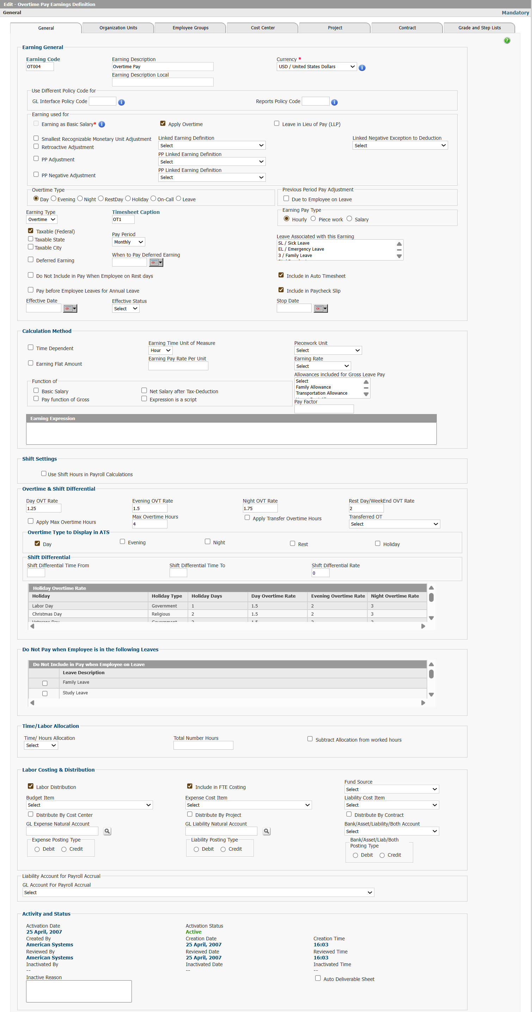
Task: Click Do Not Include in Pay table scrollbar thumb
Action: coord(431,674)
